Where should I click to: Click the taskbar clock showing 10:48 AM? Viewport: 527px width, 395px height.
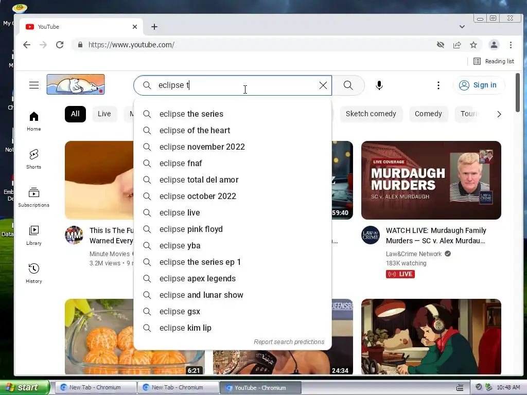coord(508,387)
